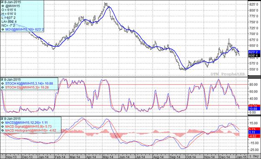The height and width of the screenshot is (159, 261).
Task: Select the STOCH K[@MWH15,3,14]= 10.88 legend entry
Action: click(29, 83)
